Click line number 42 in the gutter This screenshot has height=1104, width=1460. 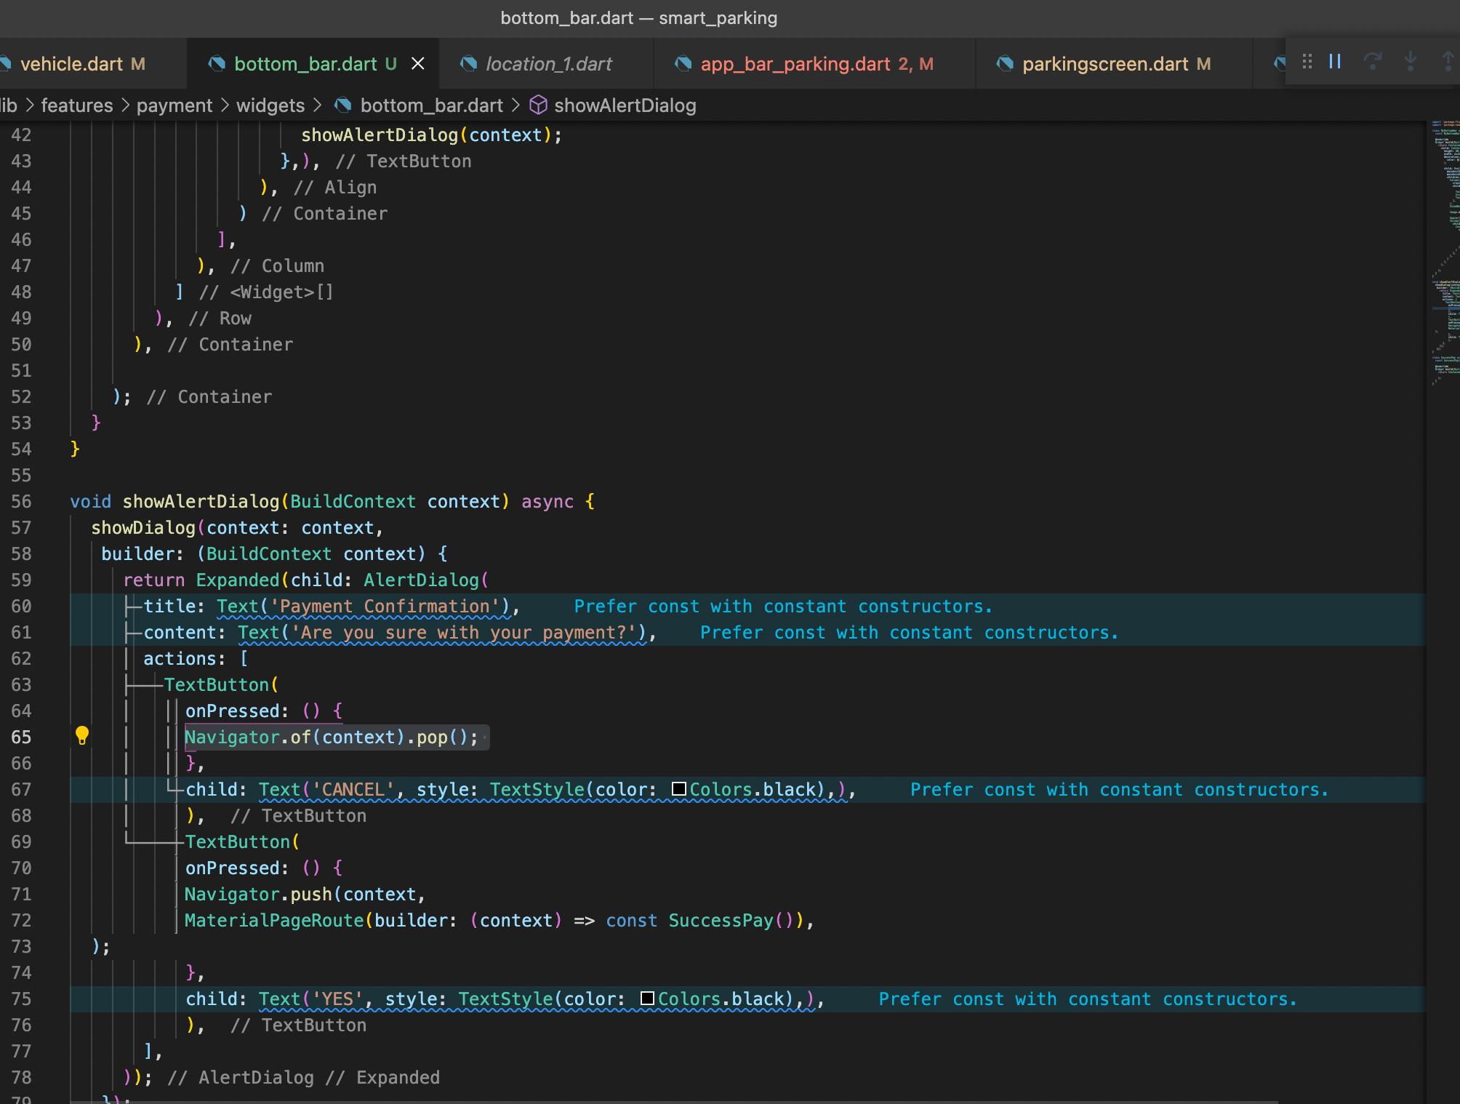(x=21, y=135)
